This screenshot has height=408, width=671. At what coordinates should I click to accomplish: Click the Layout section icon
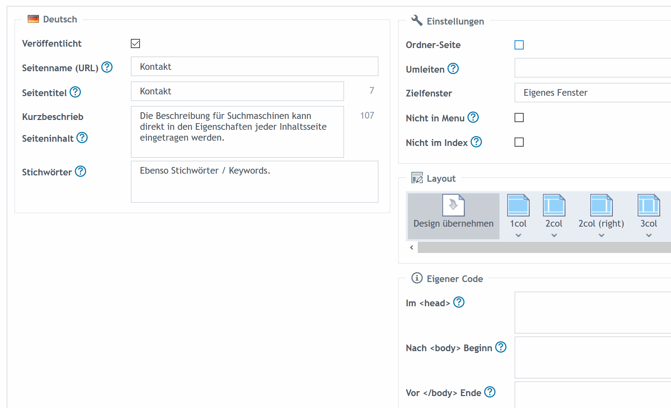point(417,178)
